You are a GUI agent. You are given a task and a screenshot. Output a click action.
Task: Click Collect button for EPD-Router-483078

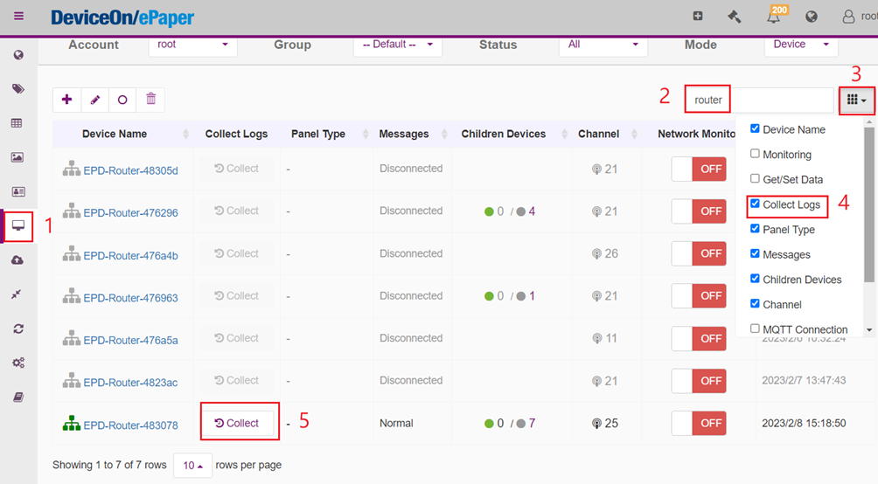pyautogui.click(x=237, y=423)
